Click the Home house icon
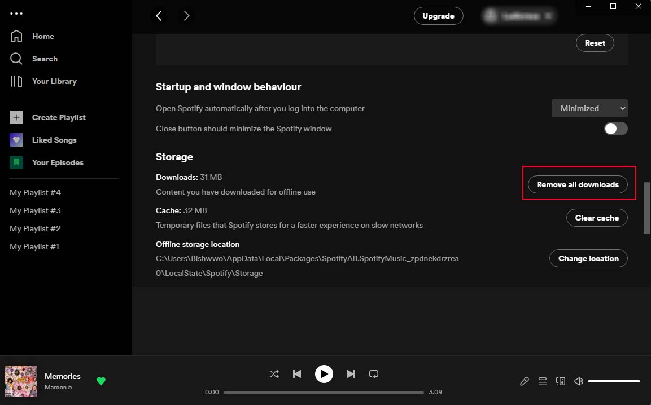The width and height of the screenshot is (651, 405). point(16,36)
